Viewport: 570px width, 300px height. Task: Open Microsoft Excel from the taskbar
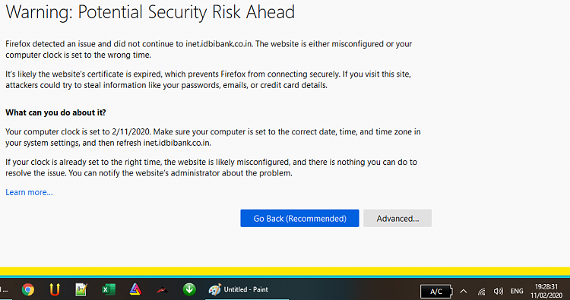click(x=109, y=289)
